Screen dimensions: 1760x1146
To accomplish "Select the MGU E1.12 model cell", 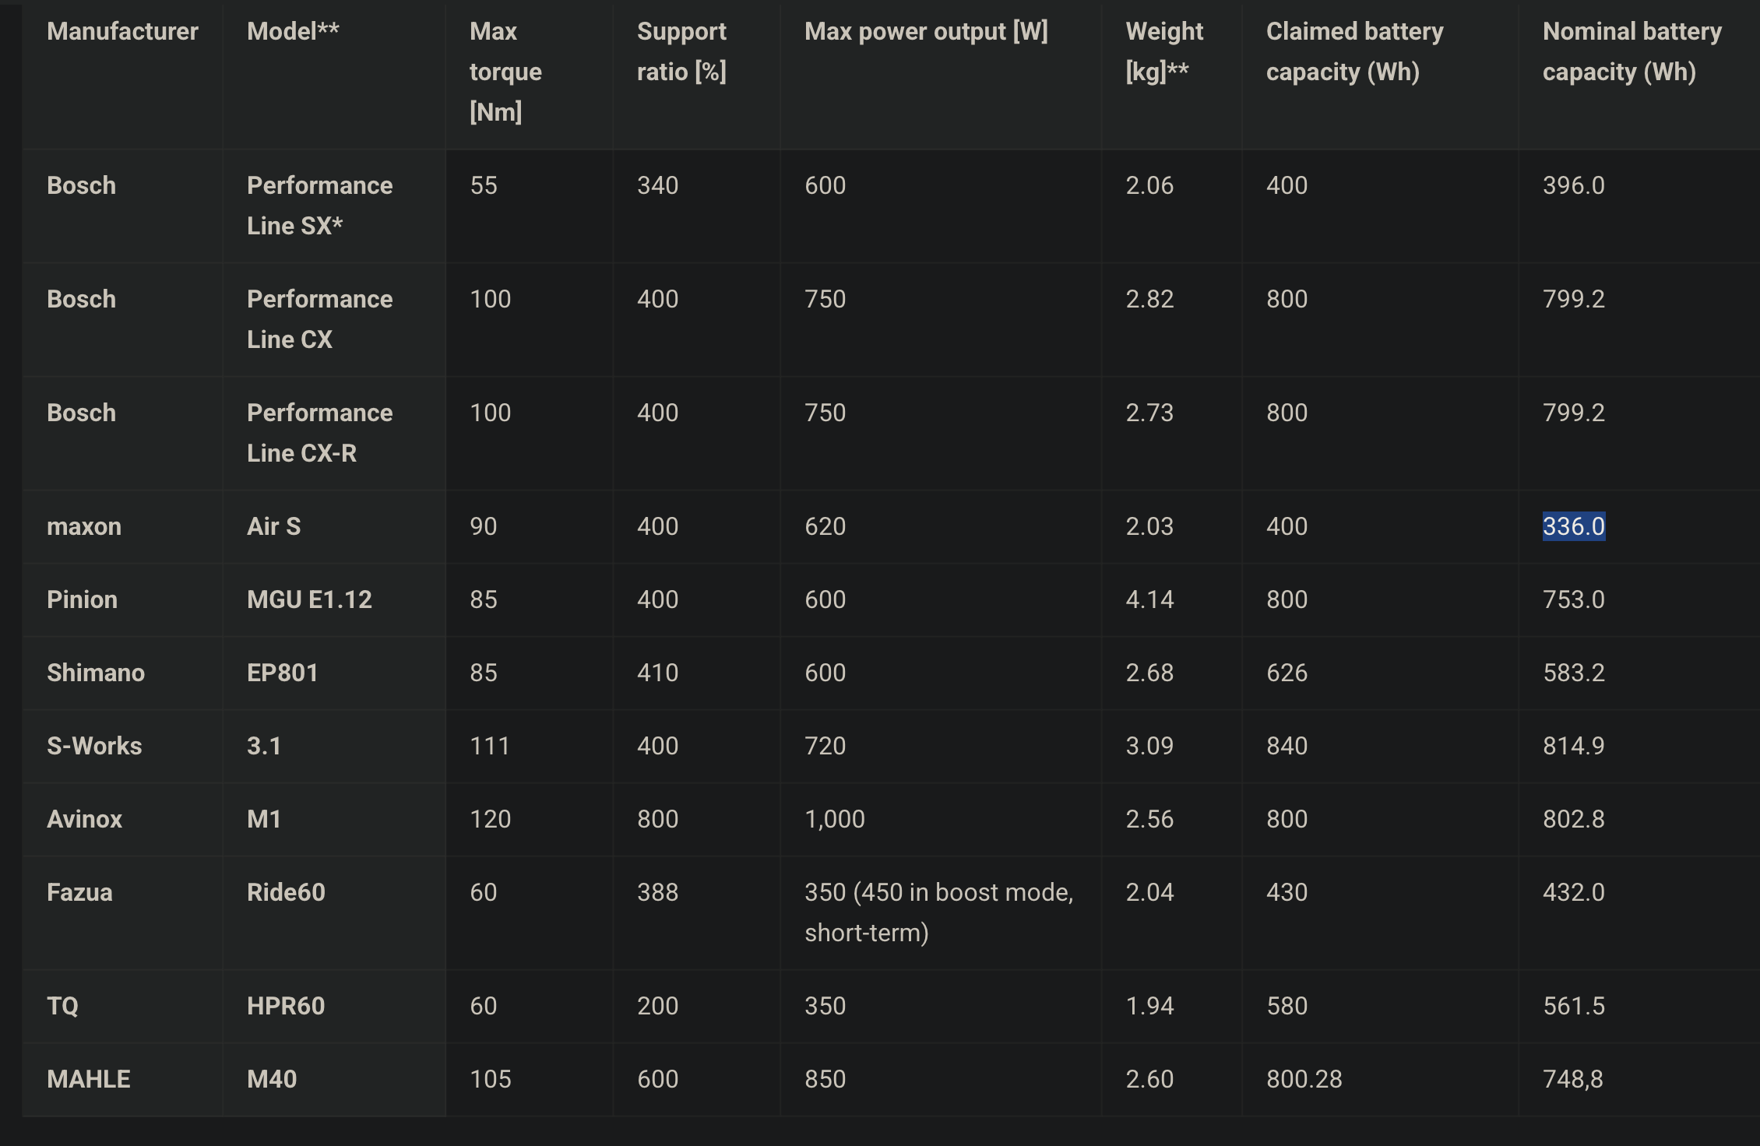I will pyautogui.click(x=309, y=599).
